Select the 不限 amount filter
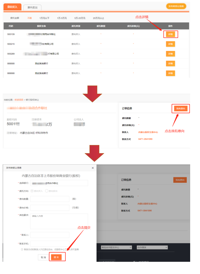Viewport: 200px width, 274px height. pos(29,18)
